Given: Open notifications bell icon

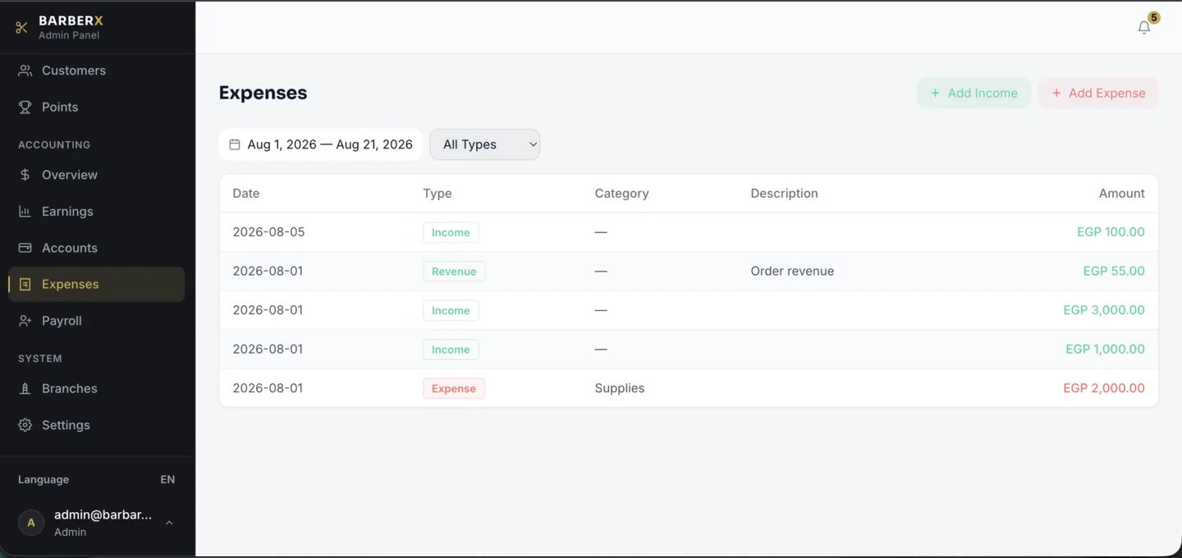Looking at the screenshot, I should pyautogui.click(x=1144, y=28).
